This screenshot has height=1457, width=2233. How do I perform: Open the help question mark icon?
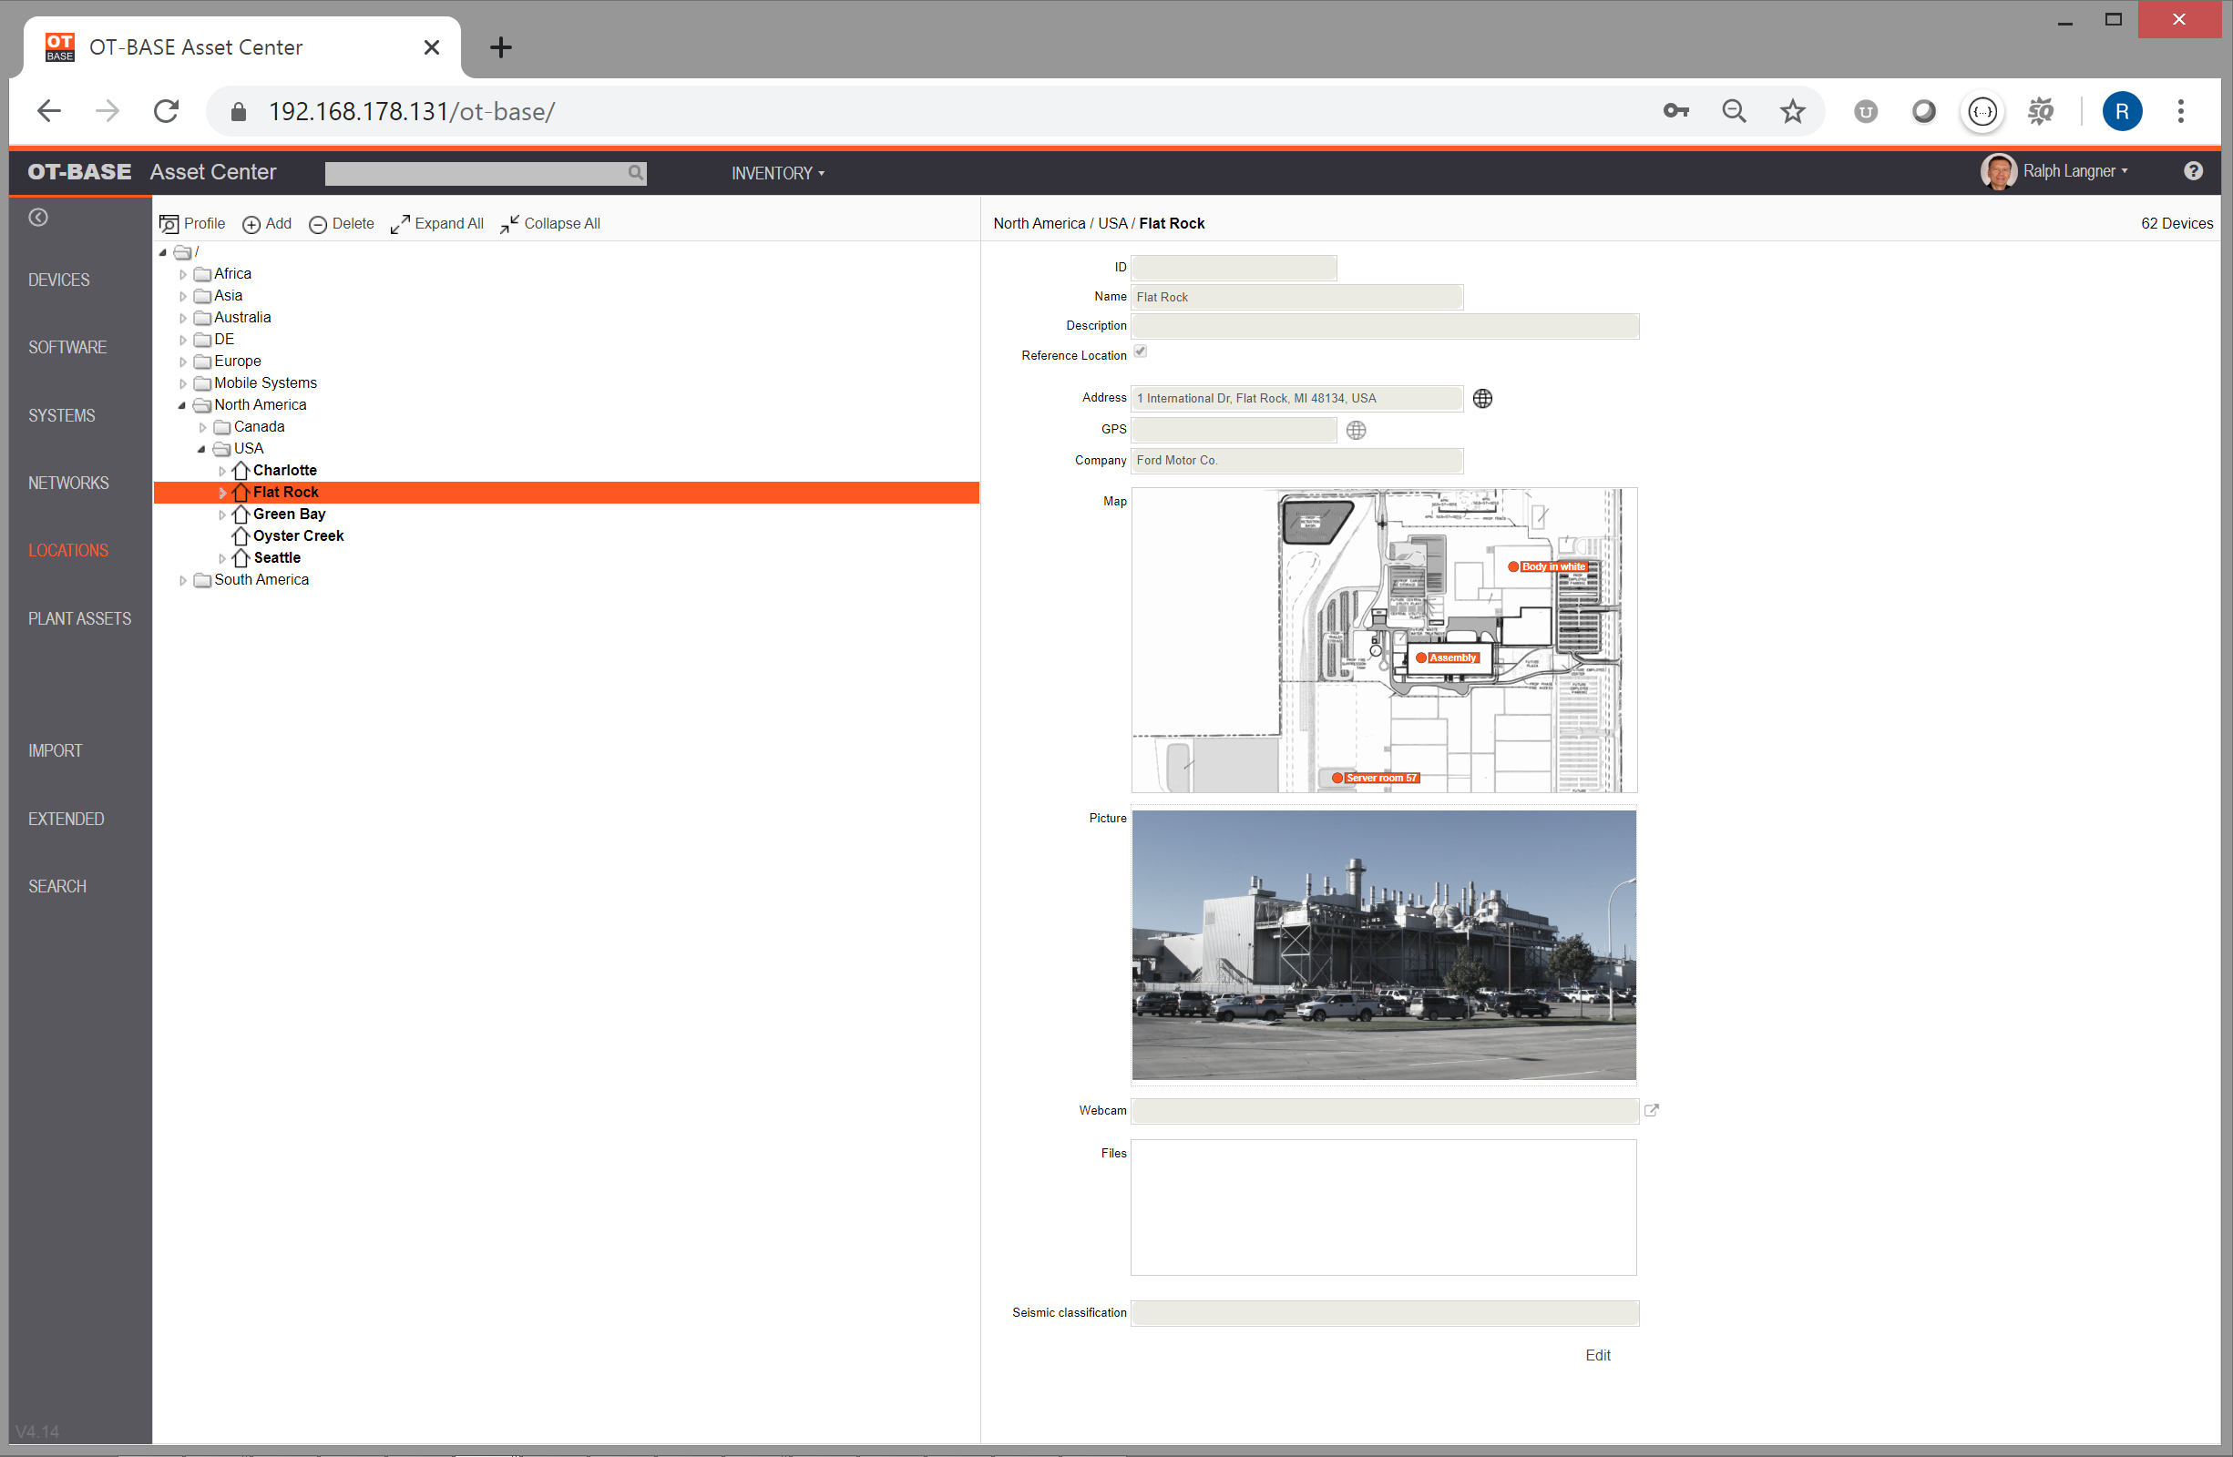[2193, 170]
